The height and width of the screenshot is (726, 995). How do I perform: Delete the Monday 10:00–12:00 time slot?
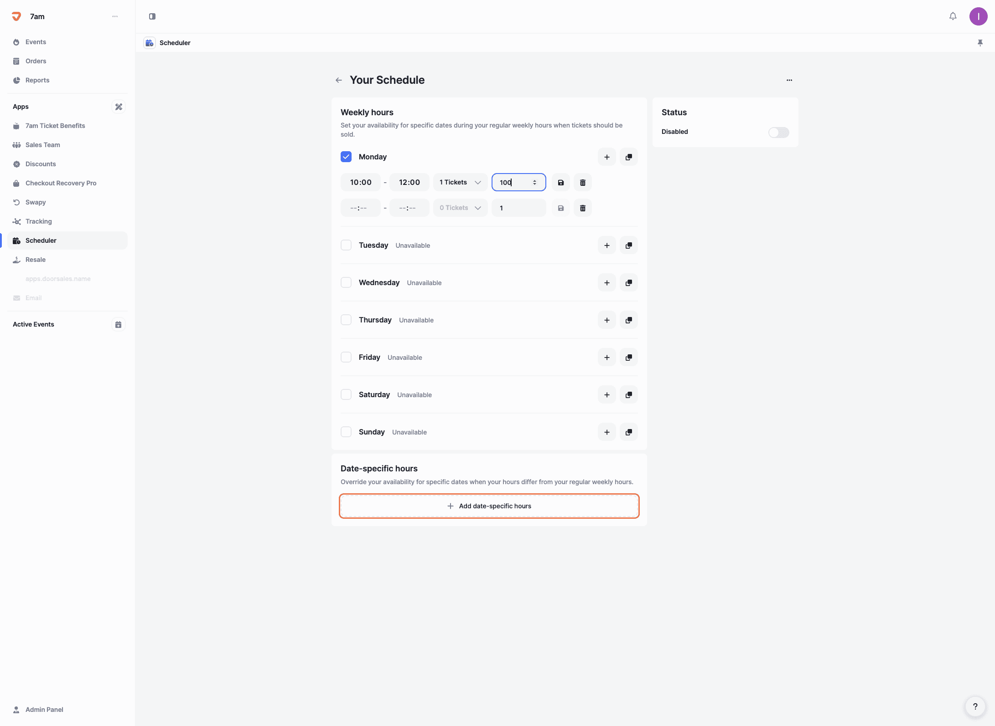pyautogui.click(x=582, y=182)
